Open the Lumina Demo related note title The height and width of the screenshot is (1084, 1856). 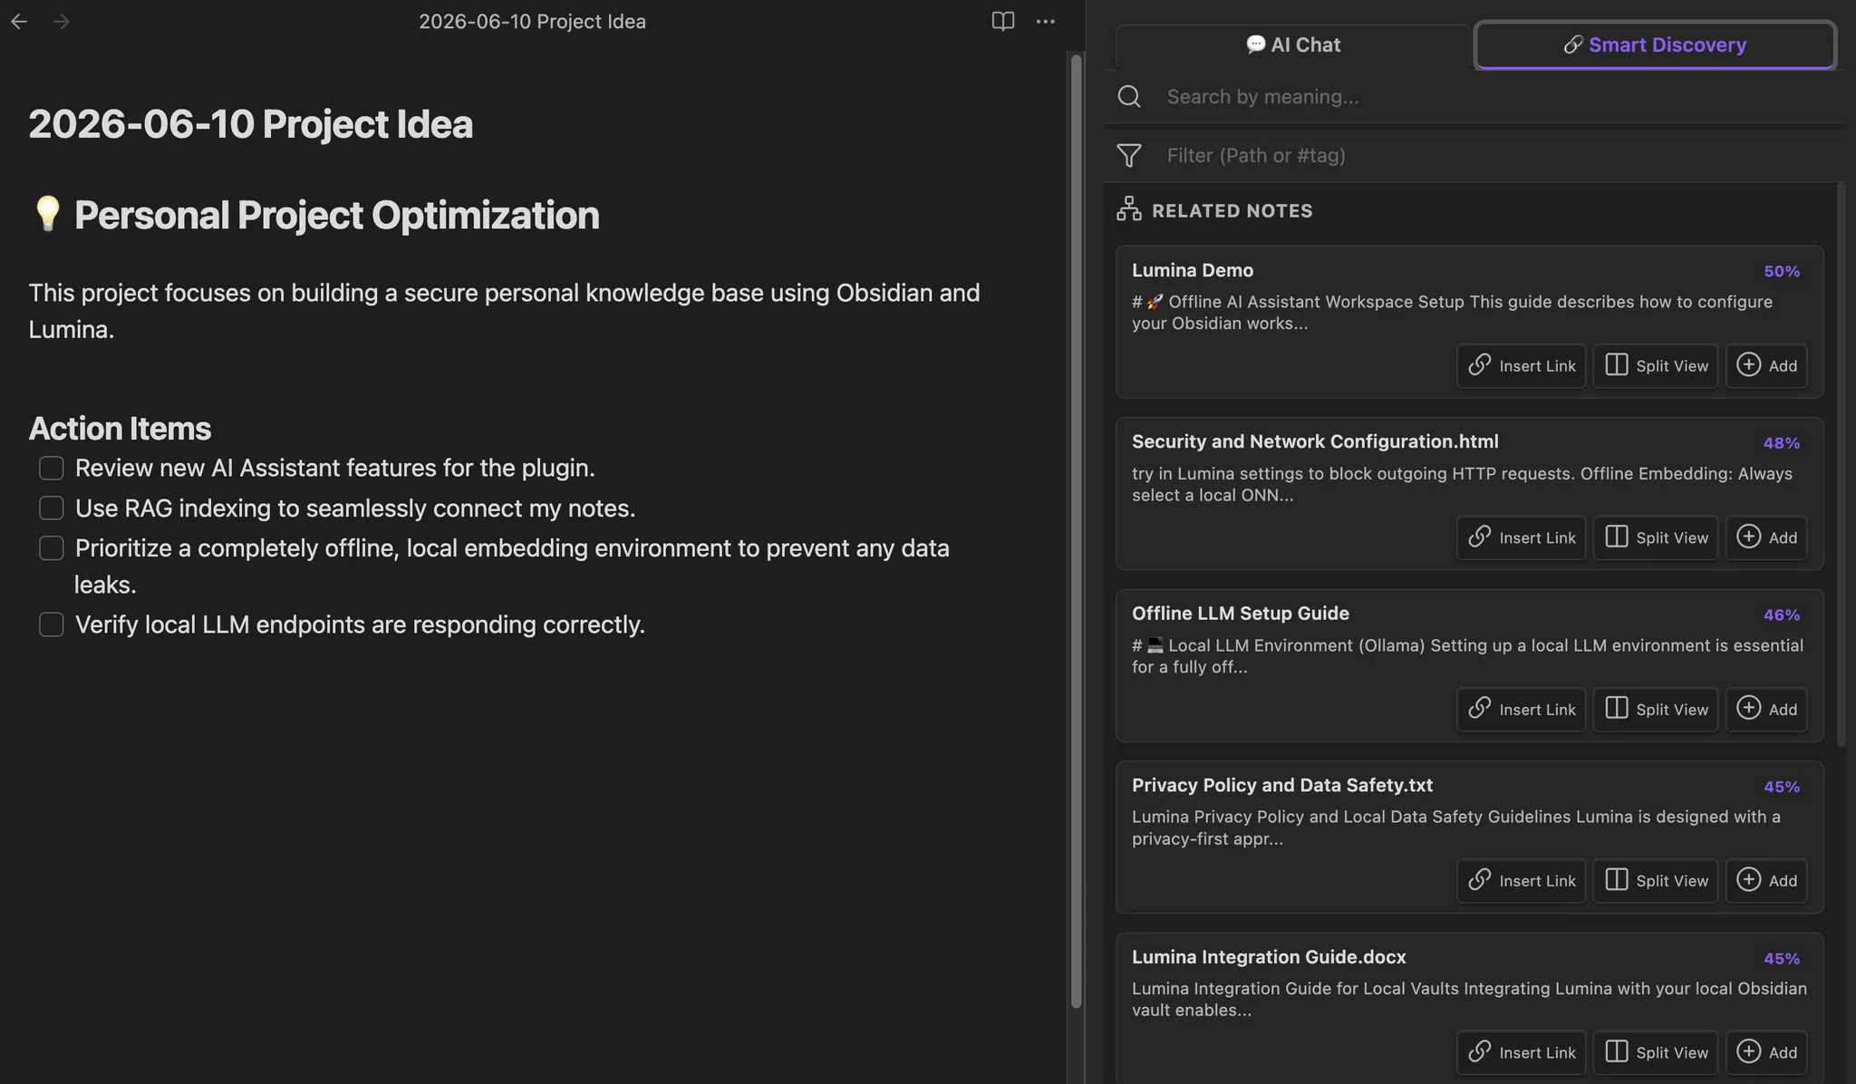pyautogui.click(x=1193, y=270)
